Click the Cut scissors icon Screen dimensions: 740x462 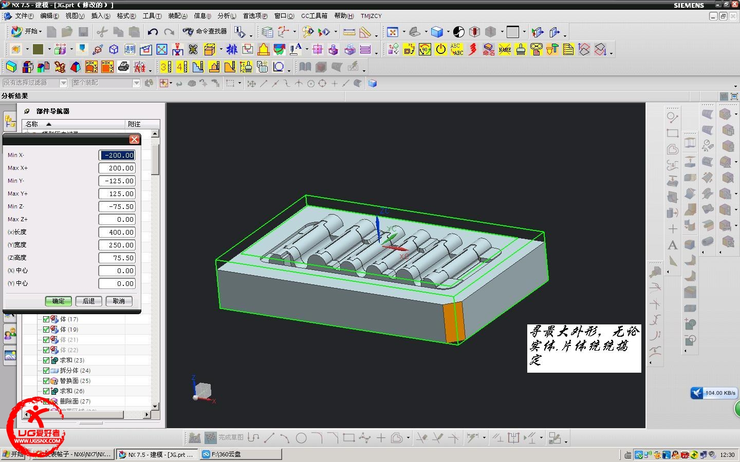(102, 32)
